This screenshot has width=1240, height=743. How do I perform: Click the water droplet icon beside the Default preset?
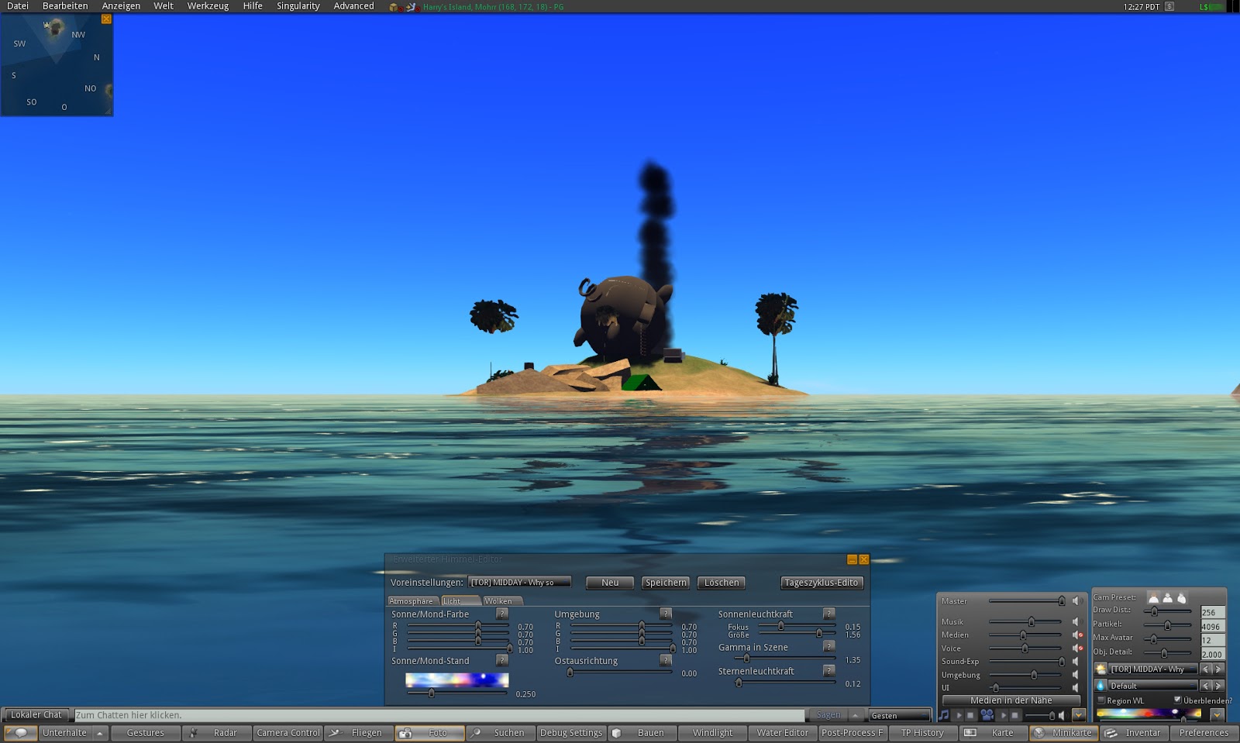[x=1100, y=685]
